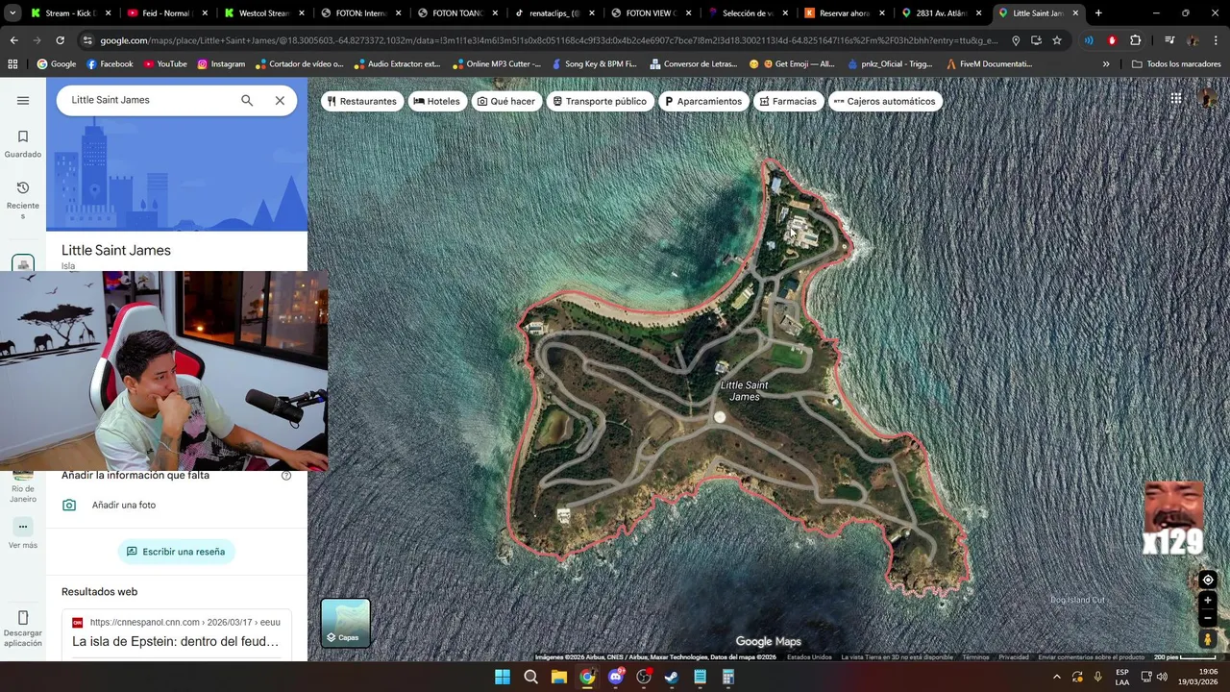
Task: Click the Chrome address bar URL
Action: click(548, 40)
